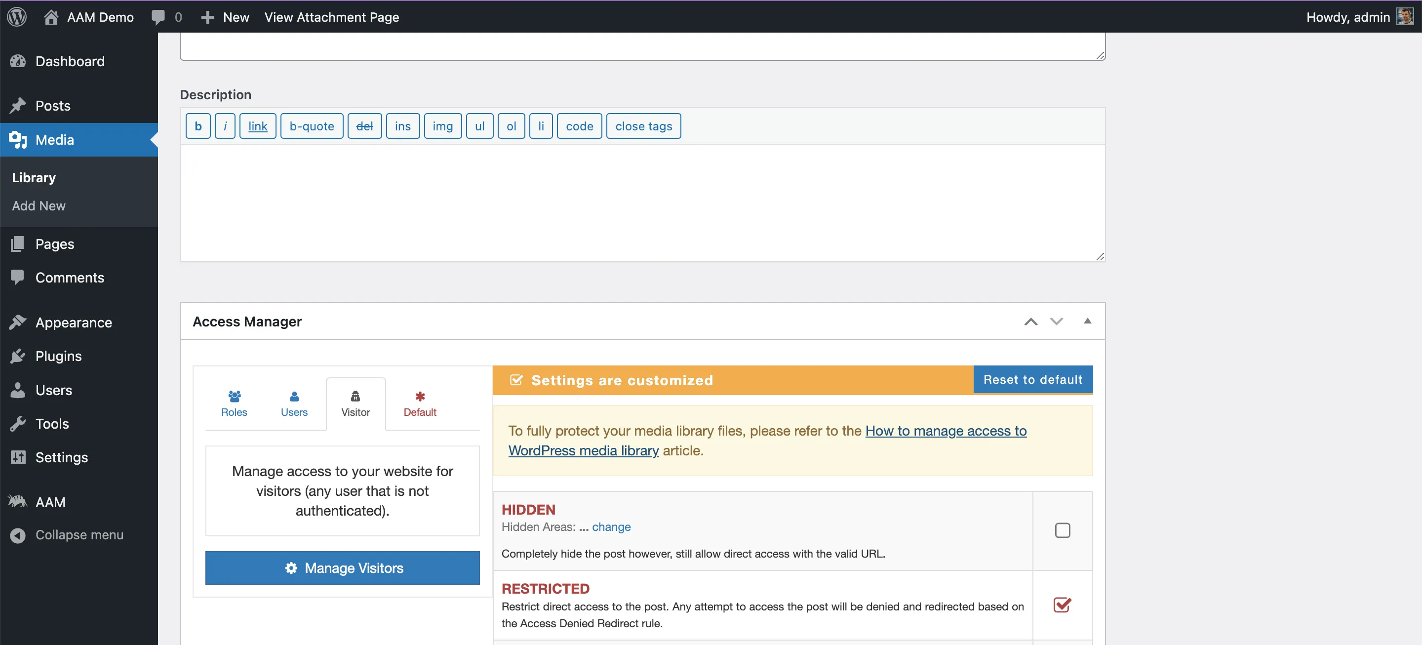Uncheck the RESTRICTED checkbox
Viewport: 1422px width, 645px height.
pyautogui.click(x=1063, y=605)
